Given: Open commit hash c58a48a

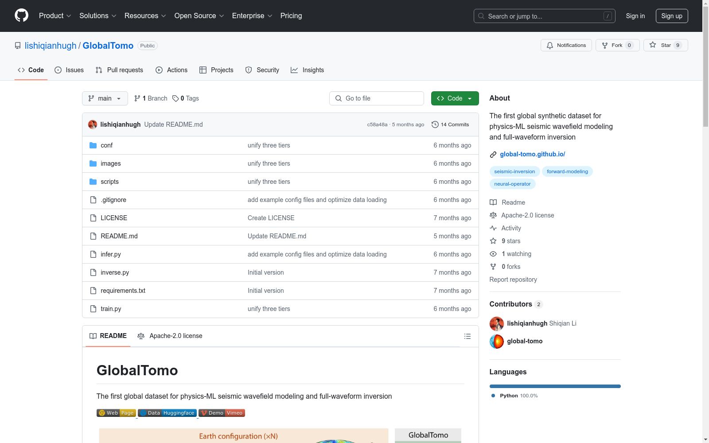Looking at the screenshot, I should pyautogui.click(x=377, y=124).
